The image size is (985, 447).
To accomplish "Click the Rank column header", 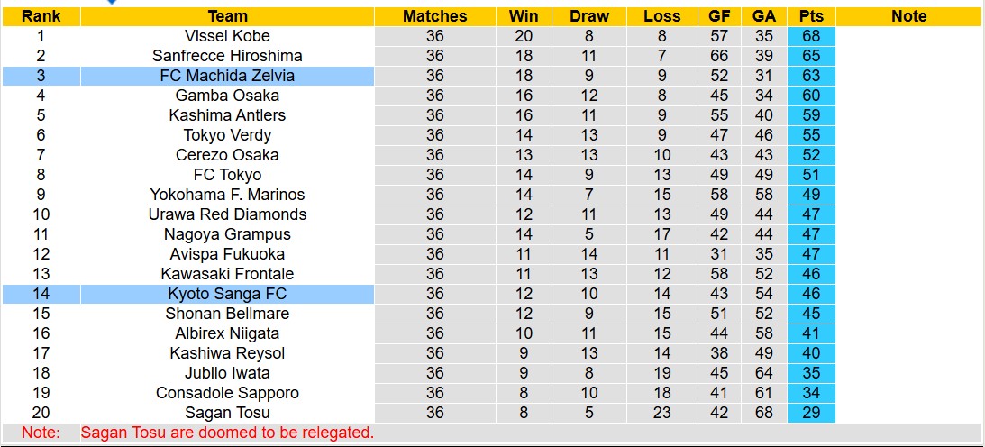I will coord(41,16).
